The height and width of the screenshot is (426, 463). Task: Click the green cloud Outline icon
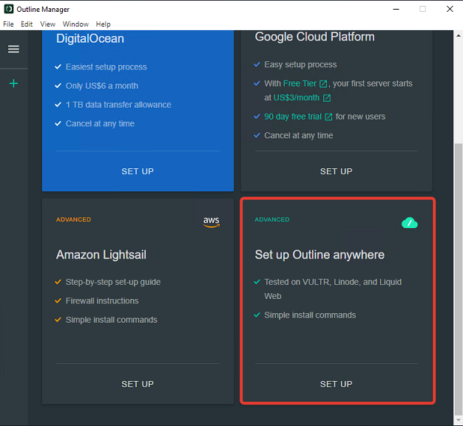410,223
